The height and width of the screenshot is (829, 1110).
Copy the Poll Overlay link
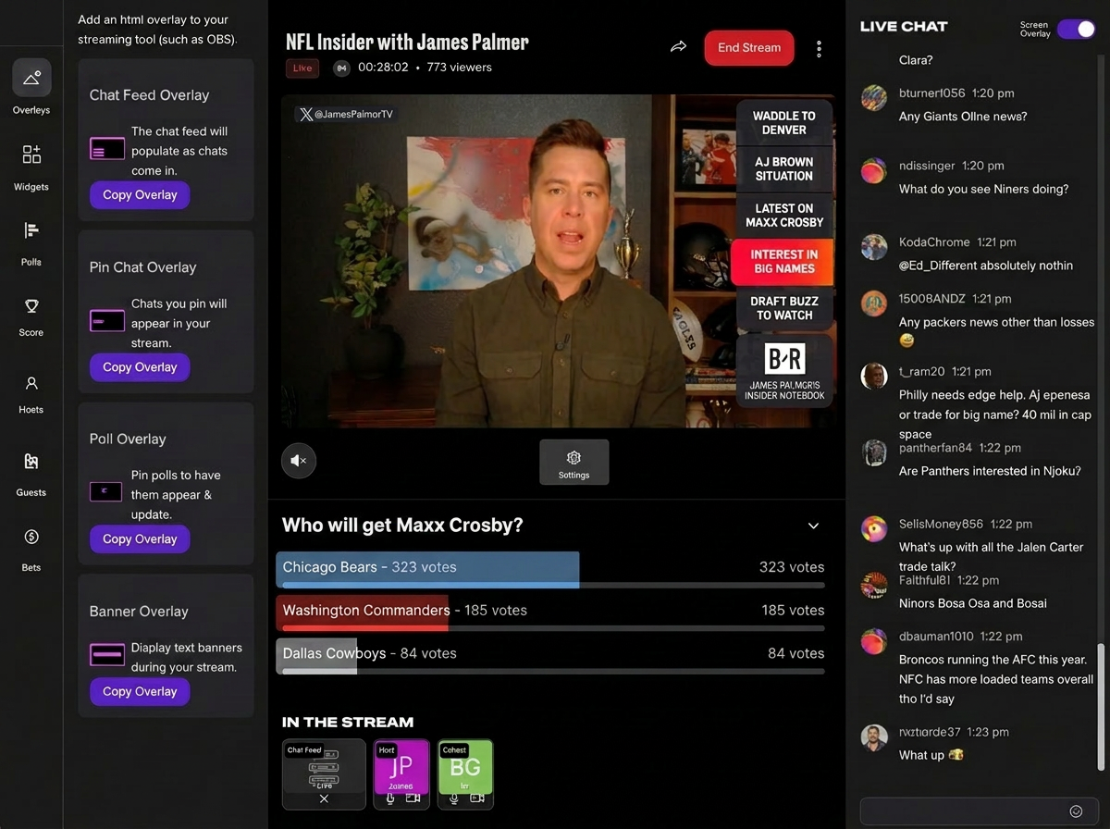pos(140,539)
